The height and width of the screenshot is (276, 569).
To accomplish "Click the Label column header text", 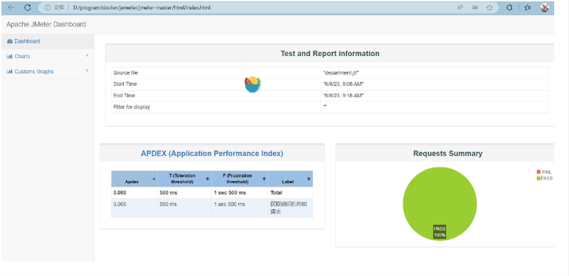I will pos(289,182).
